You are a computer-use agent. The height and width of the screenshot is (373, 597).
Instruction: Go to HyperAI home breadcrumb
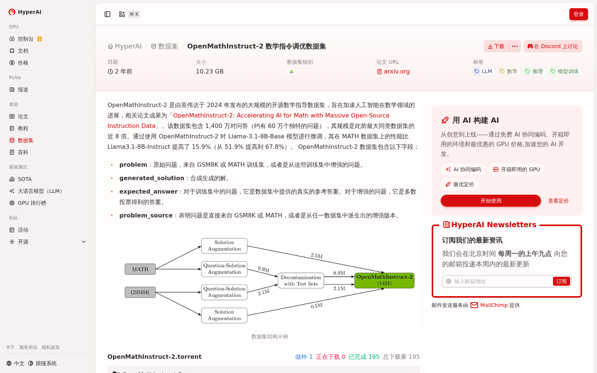click(x=125, y=46)
